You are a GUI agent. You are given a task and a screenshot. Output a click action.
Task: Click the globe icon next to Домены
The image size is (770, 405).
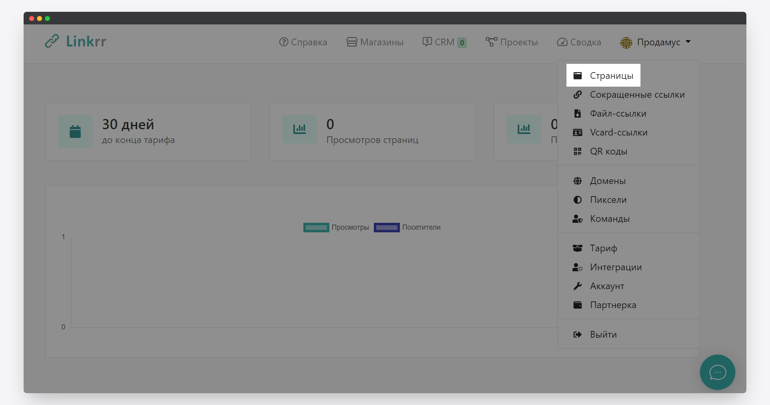tap(577, 181)
